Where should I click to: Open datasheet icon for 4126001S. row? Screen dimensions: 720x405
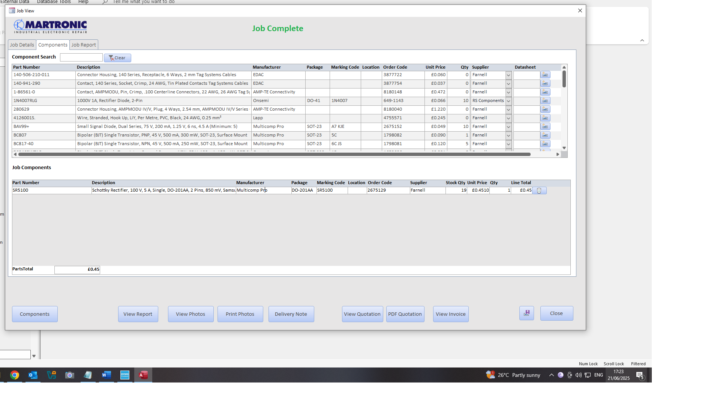(x=545, y=118)
